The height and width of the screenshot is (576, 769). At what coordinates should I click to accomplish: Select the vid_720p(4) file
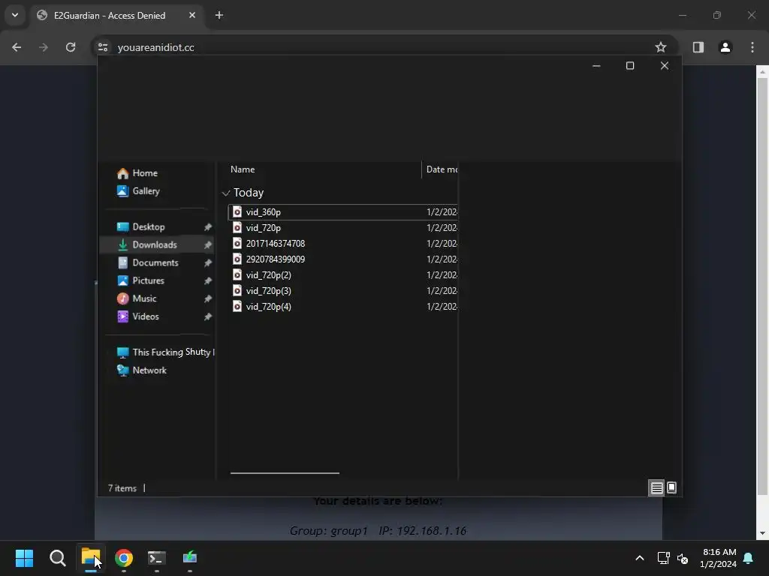click(342, 306)
